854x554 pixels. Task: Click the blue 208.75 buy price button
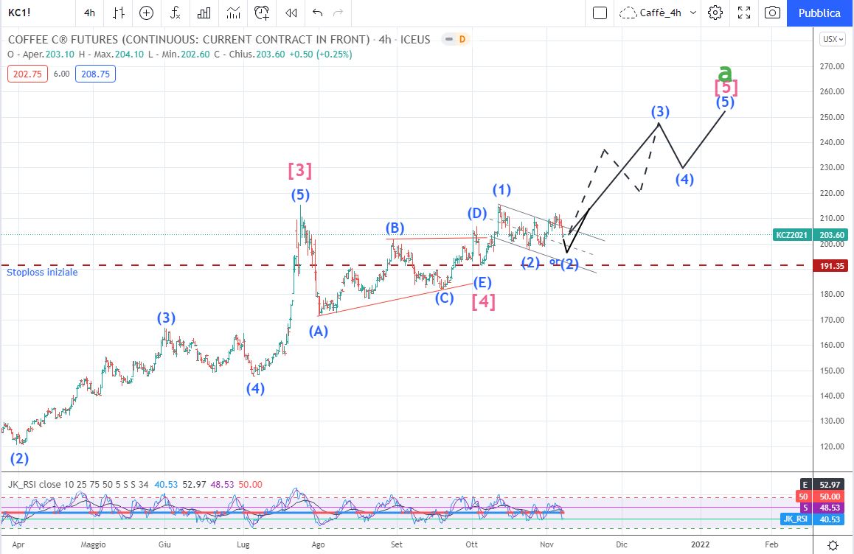[x=95, y=74]
